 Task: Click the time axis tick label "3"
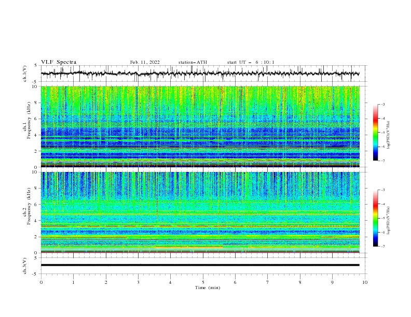[138, 282]
